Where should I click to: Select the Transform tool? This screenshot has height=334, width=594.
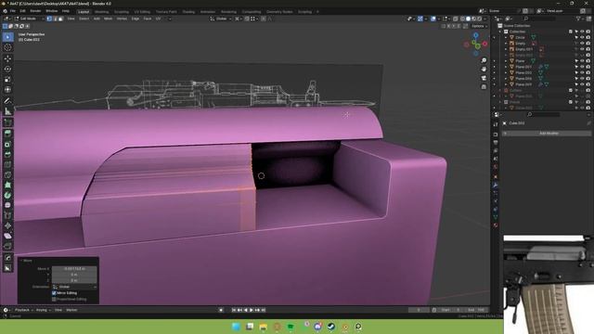click(7, 90)
